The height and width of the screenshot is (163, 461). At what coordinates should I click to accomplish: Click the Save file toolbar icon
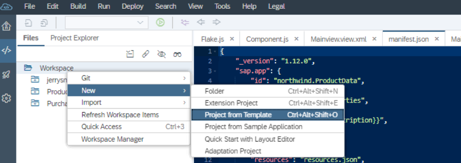pos(28,23)
